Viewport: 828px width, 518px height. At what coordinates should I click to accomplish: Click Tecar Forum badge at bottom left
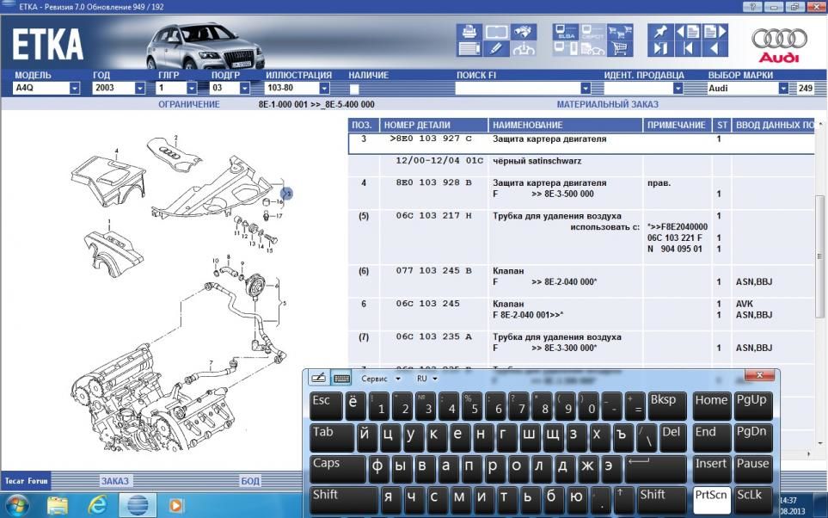click(x=26, y=481)
